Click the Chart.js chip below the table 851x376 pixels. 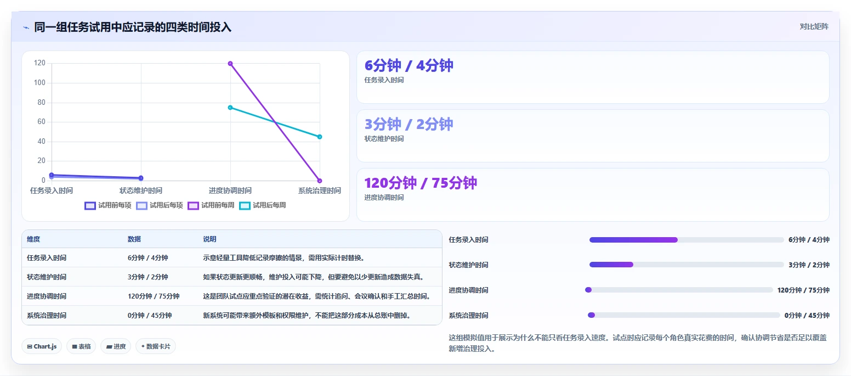pyautogui.click(x=42, y=346)
